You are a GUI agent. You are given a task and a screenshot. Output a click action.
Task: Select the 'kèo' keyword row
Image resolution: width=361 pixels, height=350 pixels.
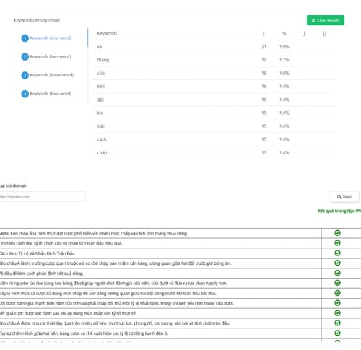[x=214, y=86]
